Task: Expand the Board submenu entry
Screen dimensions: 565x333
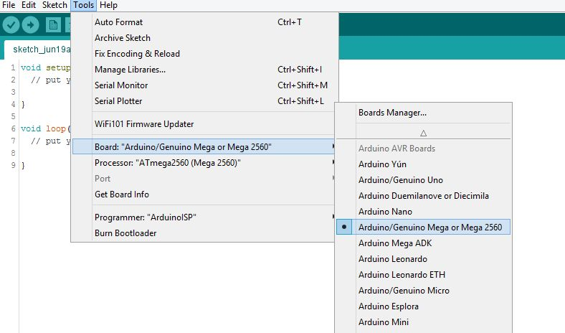Action: click(x=204, y=147)
